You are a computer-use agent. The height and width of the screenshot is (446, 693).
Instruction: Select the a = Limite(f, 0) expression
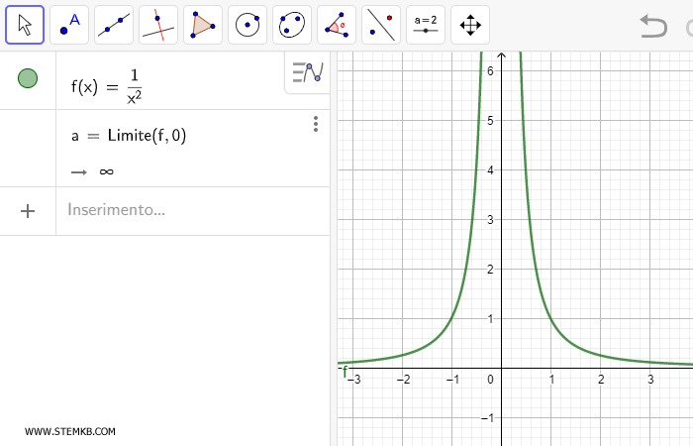point(129,136)
